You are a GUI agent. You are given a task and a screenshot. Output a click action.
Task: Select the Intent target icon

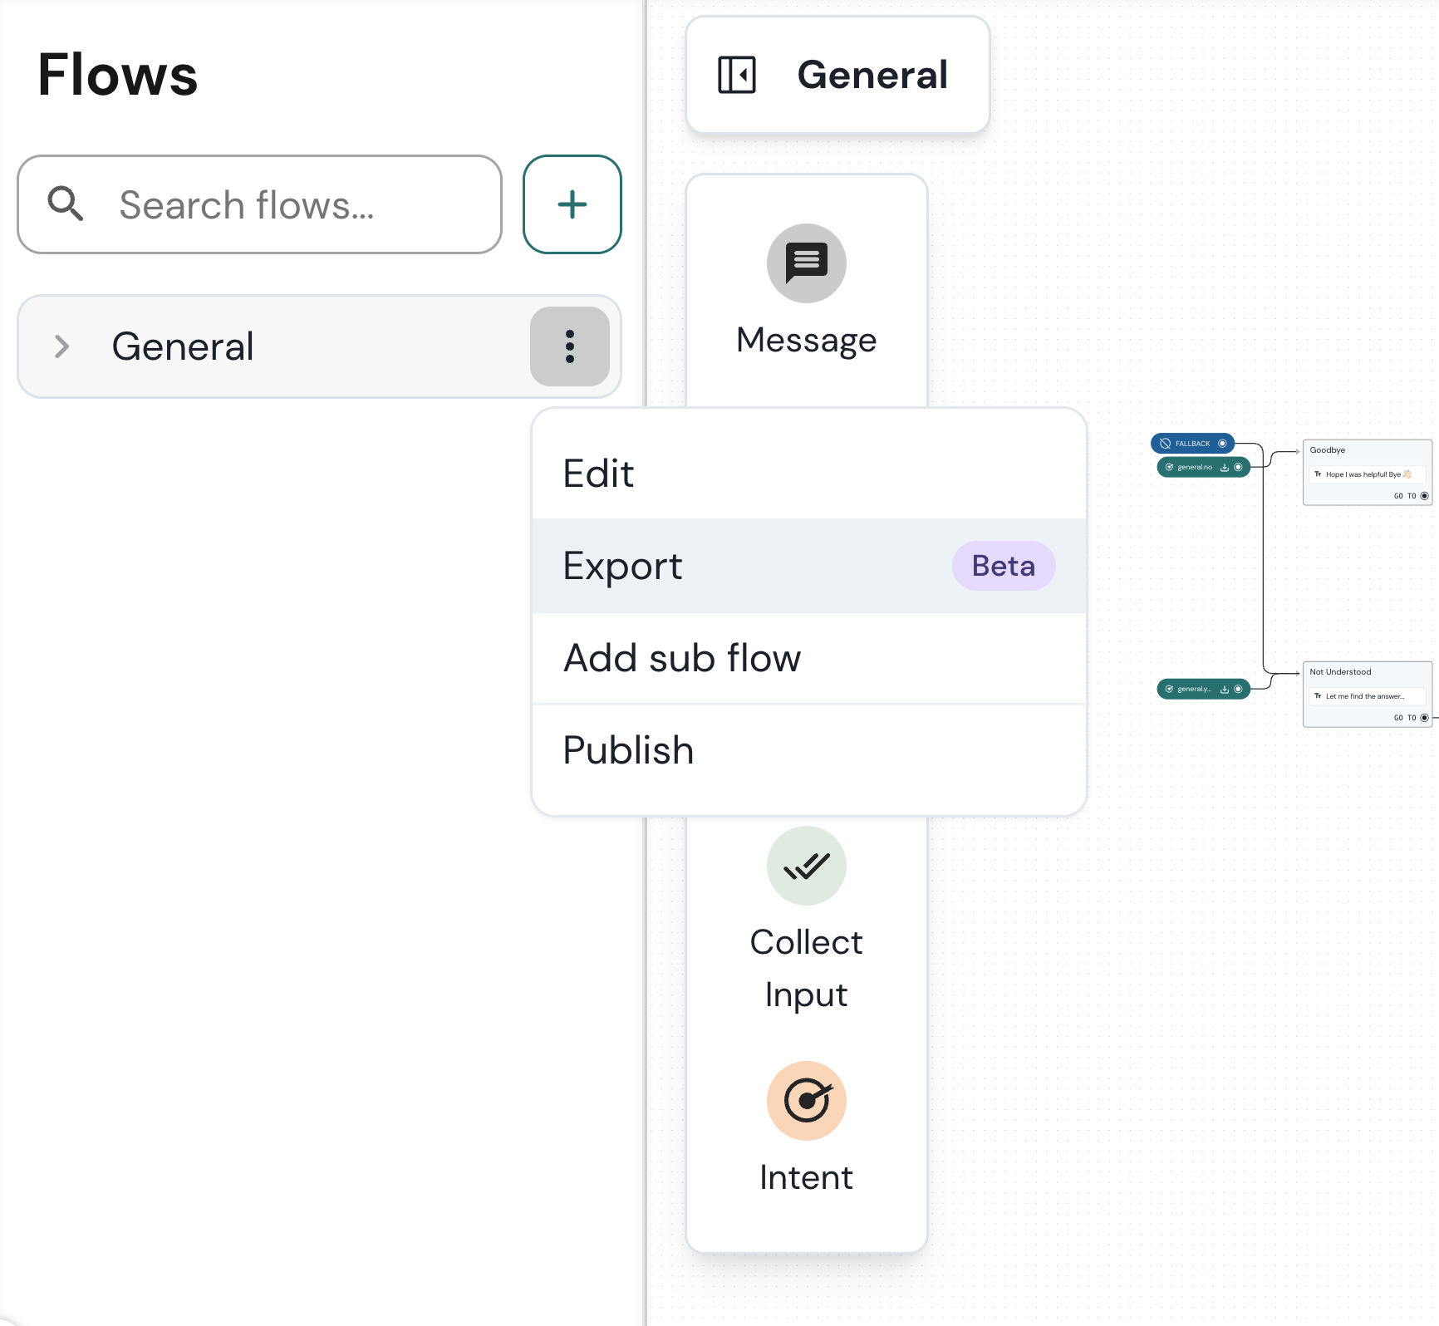(x=806, y=1101)
